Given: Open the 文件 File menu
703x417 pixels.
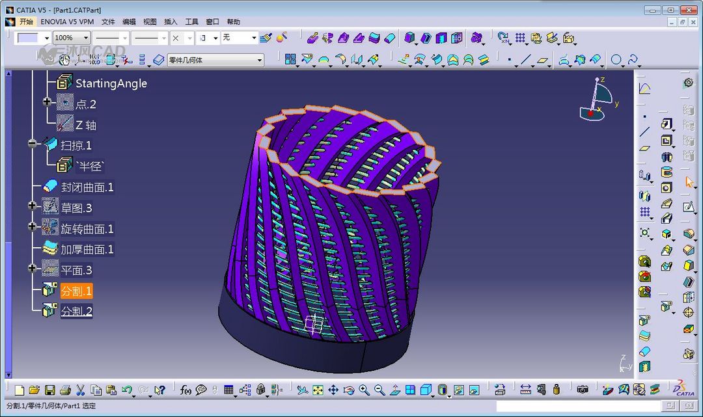Looking at the screenshot, I should click(108, 21).
